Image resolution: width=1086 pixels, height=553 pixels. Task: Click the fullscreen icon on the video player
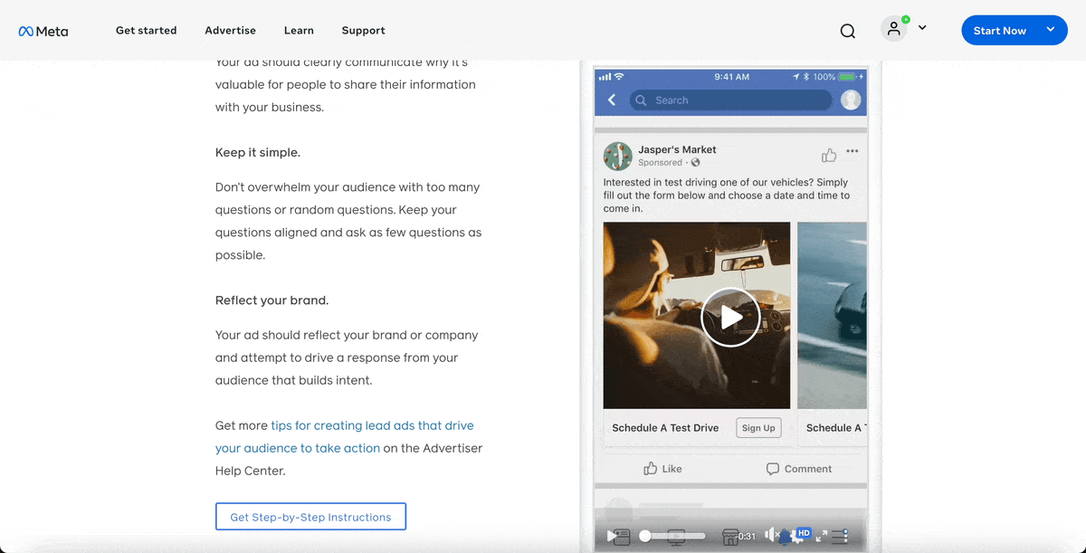(820, 536)
